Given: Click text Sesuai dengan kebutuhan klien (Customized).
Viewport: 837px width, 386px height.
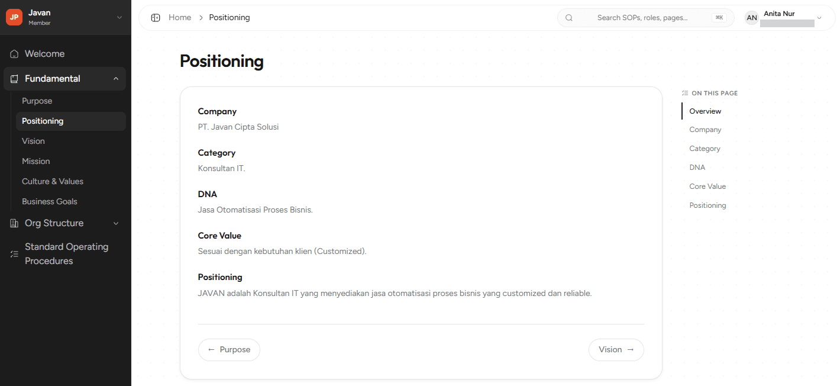Looking at the screenshot, I should pyautogui.click(x=282, y=251).
